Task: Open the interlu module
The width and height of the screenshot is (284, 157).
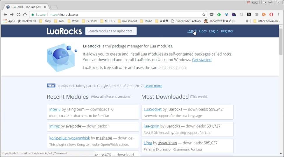Action: (x=55, y=109)
